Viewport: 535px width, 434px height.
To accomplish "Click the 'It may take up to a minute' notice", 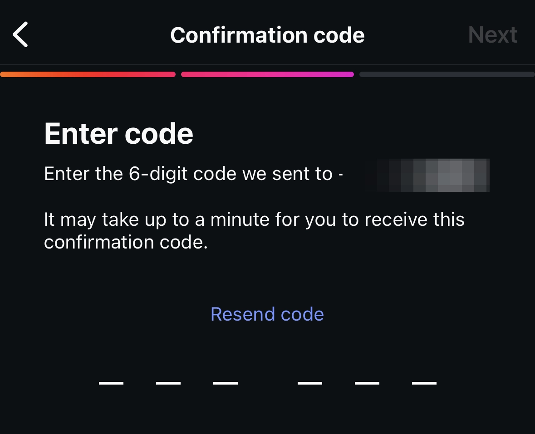I will click(254, 231).
